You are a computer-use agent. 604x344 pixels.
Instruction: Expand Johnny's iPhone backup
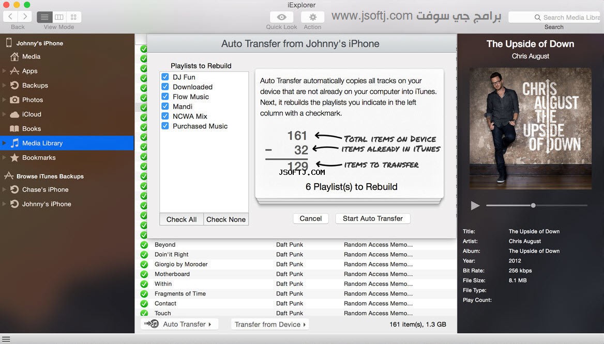[4, 204]
